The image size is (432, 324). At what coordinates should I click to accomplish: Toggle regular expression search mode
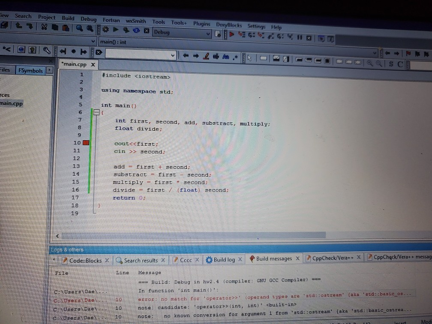point(236,56)
